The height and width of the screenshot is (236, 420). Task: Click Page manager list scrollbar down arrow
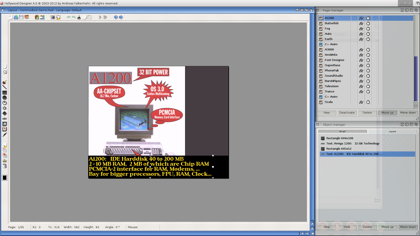pos(416,107)
